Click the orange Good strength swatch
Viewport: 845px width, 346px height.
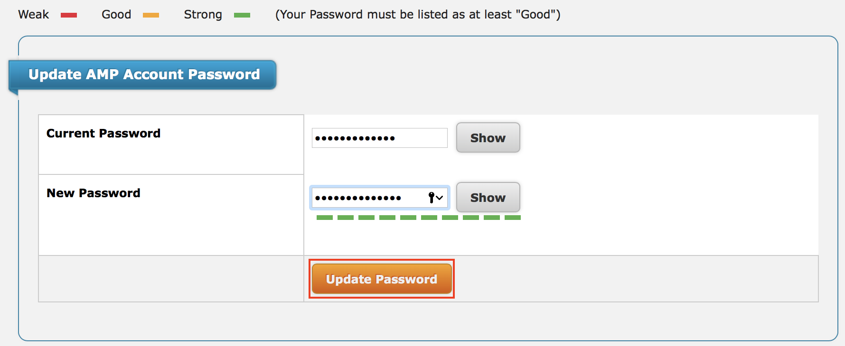pyautogui.click(x=151, y=15)
